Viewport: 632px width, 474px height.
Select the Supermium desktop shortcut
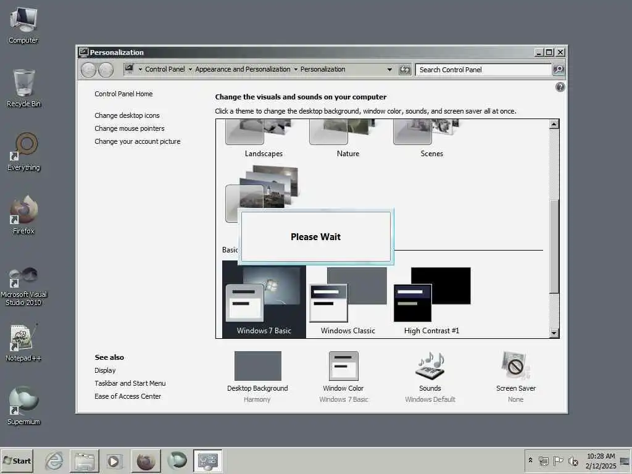point(23,406)
